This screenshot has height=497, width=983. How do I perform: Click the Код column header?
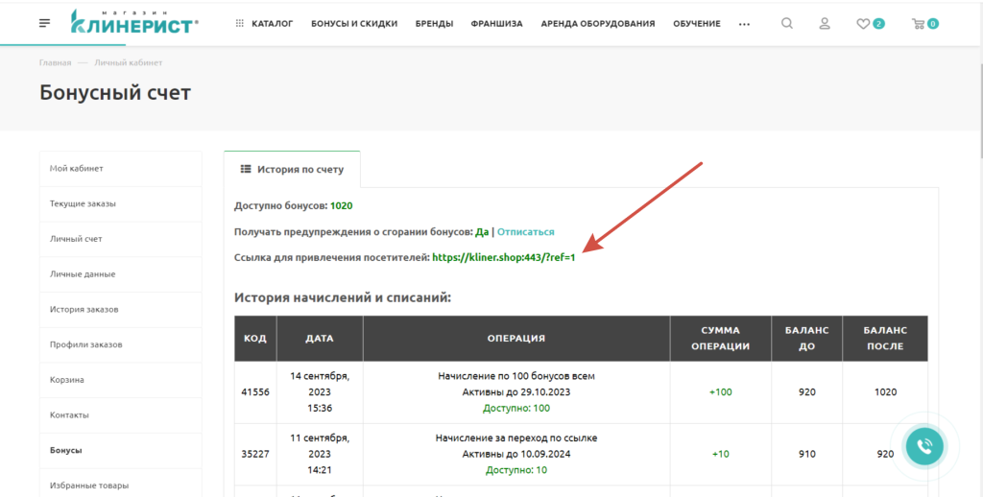click(x=255, y=339)
